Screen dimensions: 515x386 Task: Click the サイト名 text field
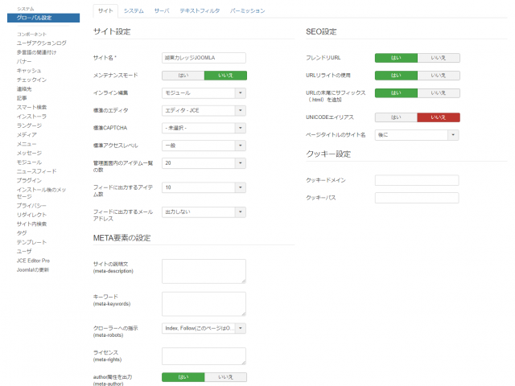pos(204,58)
